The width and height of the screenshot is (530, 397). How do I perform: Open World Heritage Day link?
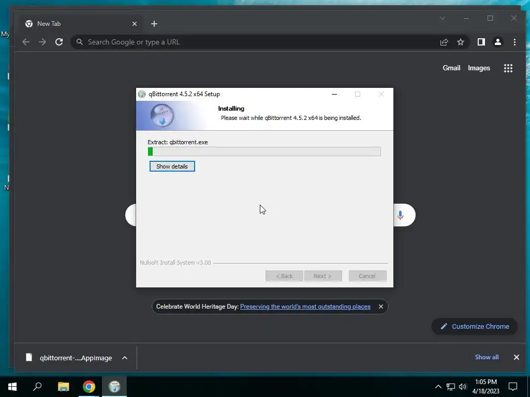click(x=305, y=307)
